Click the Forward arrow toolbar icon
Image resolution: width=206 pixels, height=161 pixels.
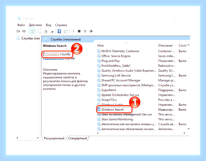pyautogui.click(x=24, y=31)
